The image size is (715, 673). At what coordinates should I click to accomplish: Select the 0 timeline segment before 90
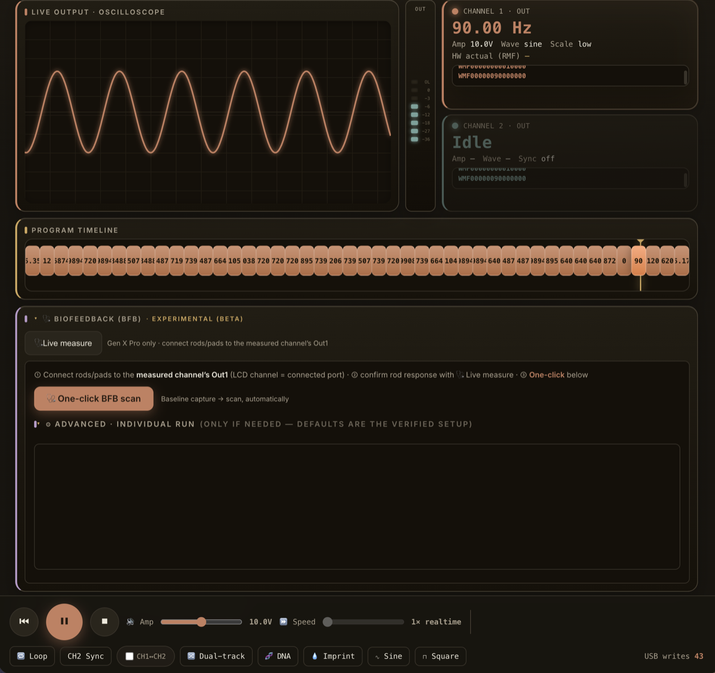pos(624,261)
